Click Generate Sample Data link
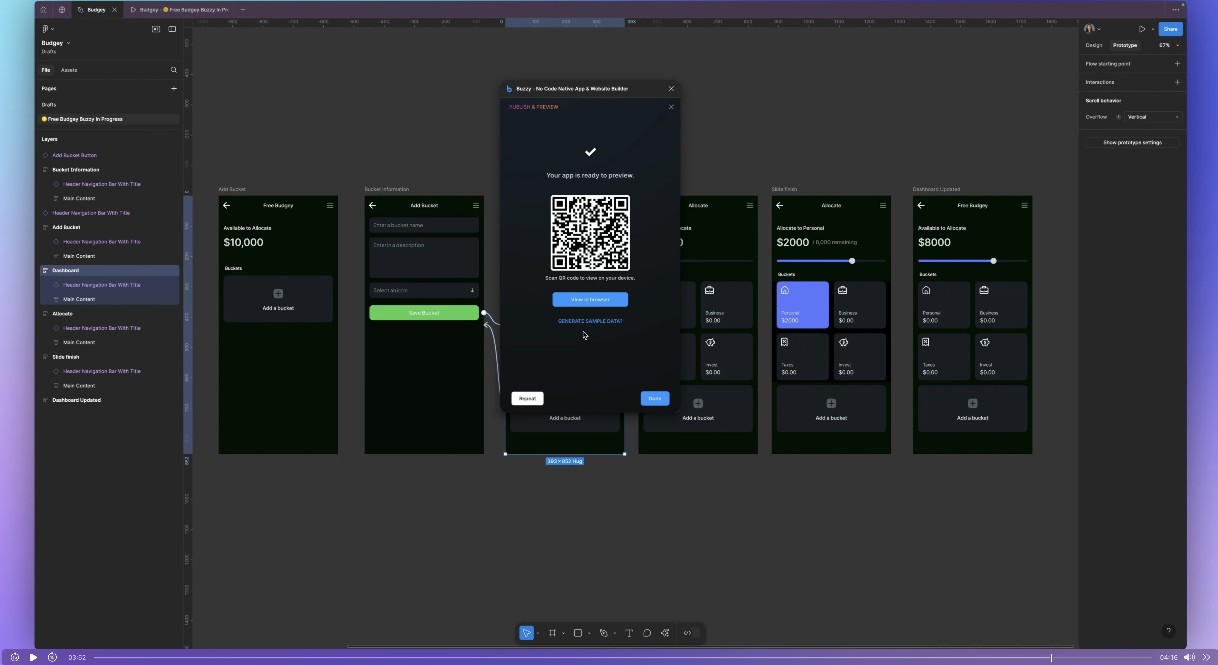The width and height of the screenshot is (1218, 665). [590, 320]
